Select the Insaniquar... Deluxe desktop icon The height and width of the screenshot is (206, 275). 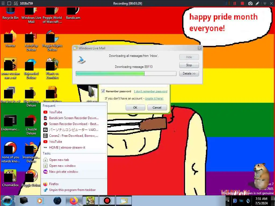(x=31, y=152)
